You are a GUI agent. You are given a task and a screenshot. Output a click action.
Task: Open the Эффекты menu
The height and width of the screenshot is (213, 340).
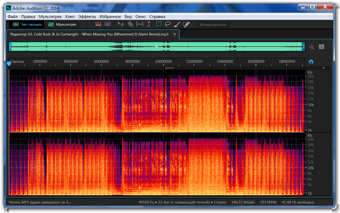click(x=87, y=16)
